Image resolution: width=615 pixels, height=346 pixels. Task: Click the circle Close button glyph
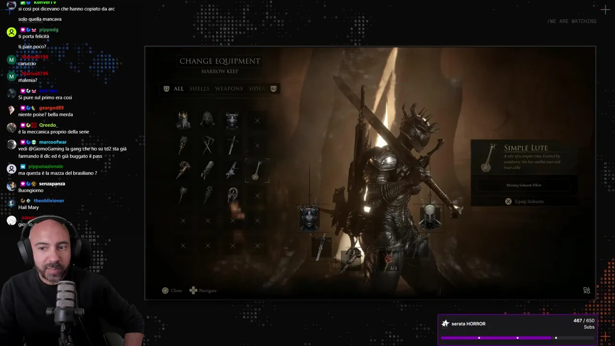(x=165, y=290)
